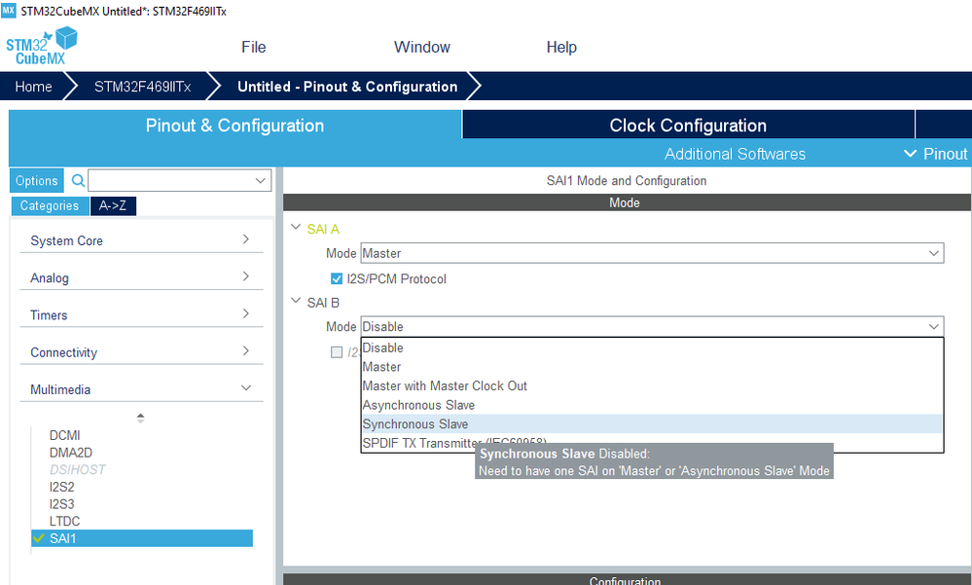
Task: Select SAI1 peripheral
Action: (x=142, y=538)
